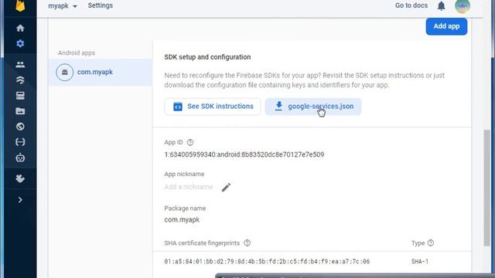Open project settings gear icon
The height and width of the screenshot is (278, 495).
[x=20, y=43]
